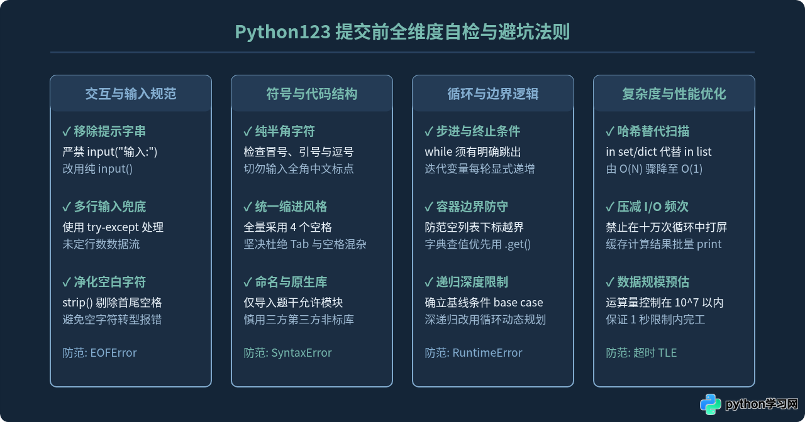
Task: Click the line 保证 1 秒限制内完工
Action: pyautogui.click(x=655, y=319)
